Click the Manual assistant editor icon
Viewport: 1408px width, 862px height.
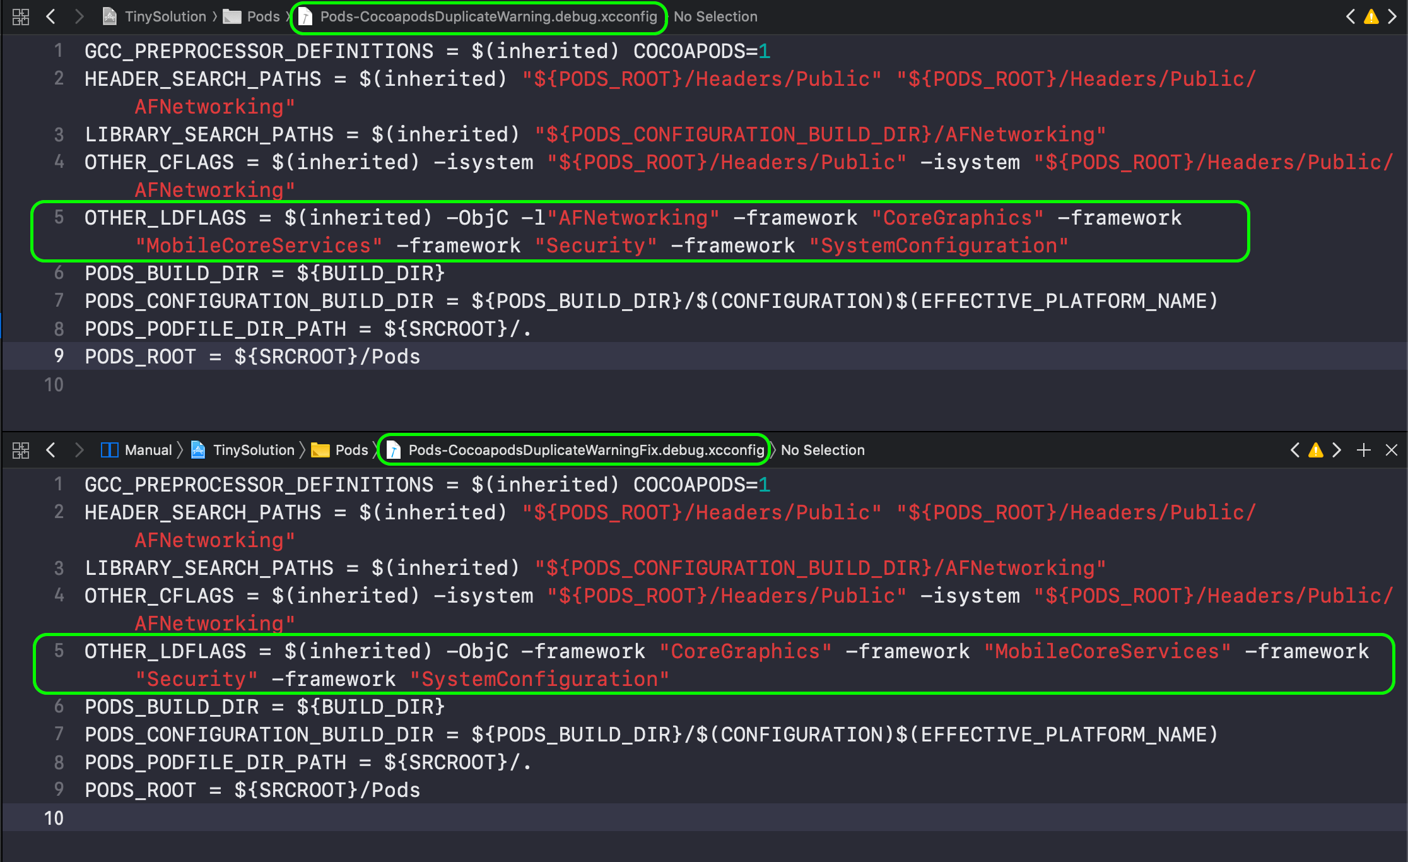109,450
